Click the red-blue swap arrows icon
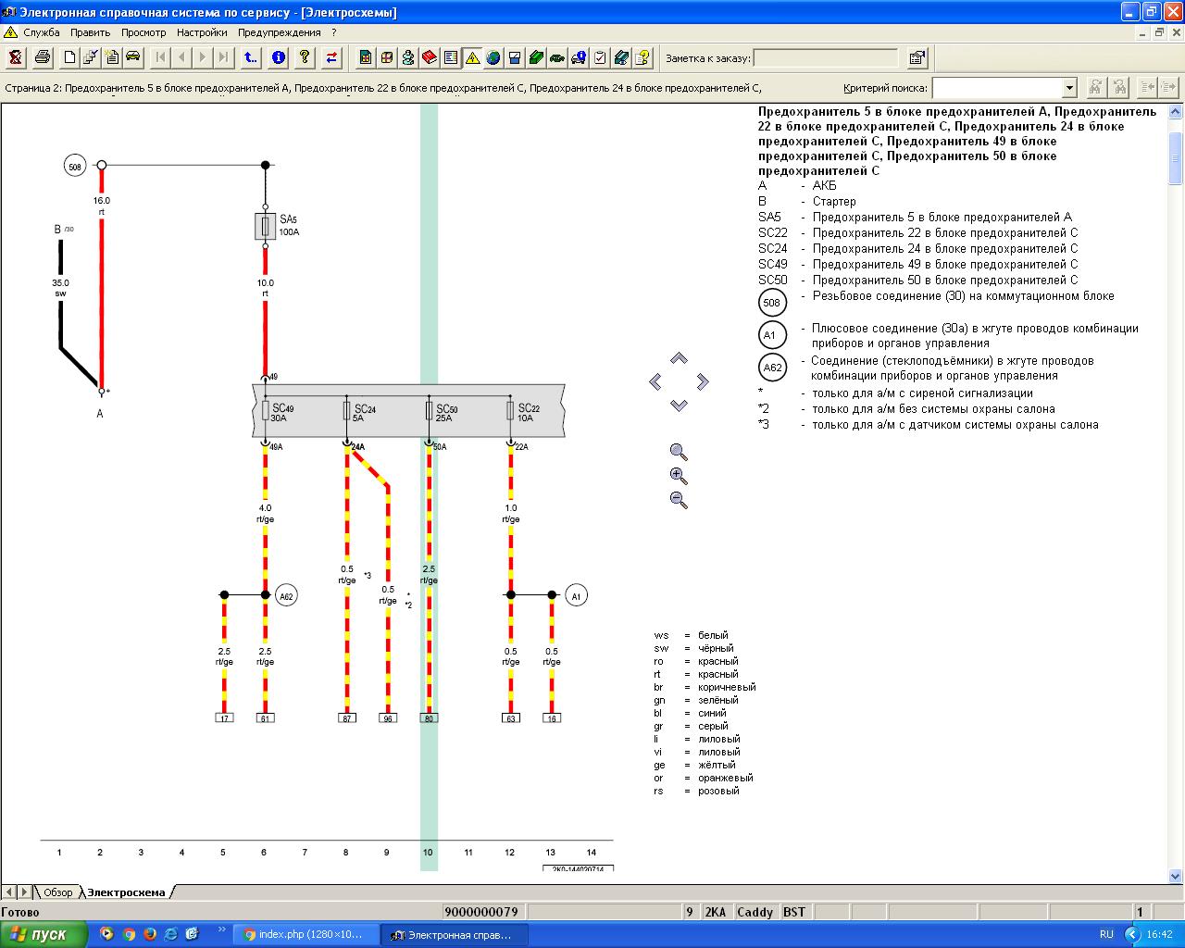 pyautogui.click(x=331, y=57)
